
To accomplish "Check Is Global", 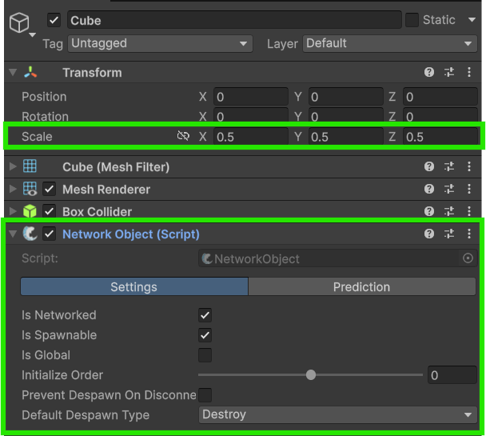I will point(205,355).
